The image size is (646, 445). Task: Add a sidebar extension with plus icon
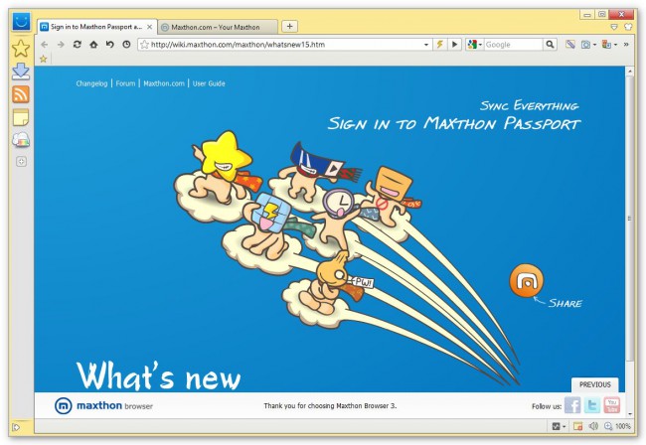[x=21, y=161]
